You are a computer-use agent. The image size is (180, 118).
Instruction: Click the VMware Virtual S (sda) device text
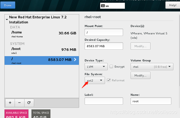point(149,36)
